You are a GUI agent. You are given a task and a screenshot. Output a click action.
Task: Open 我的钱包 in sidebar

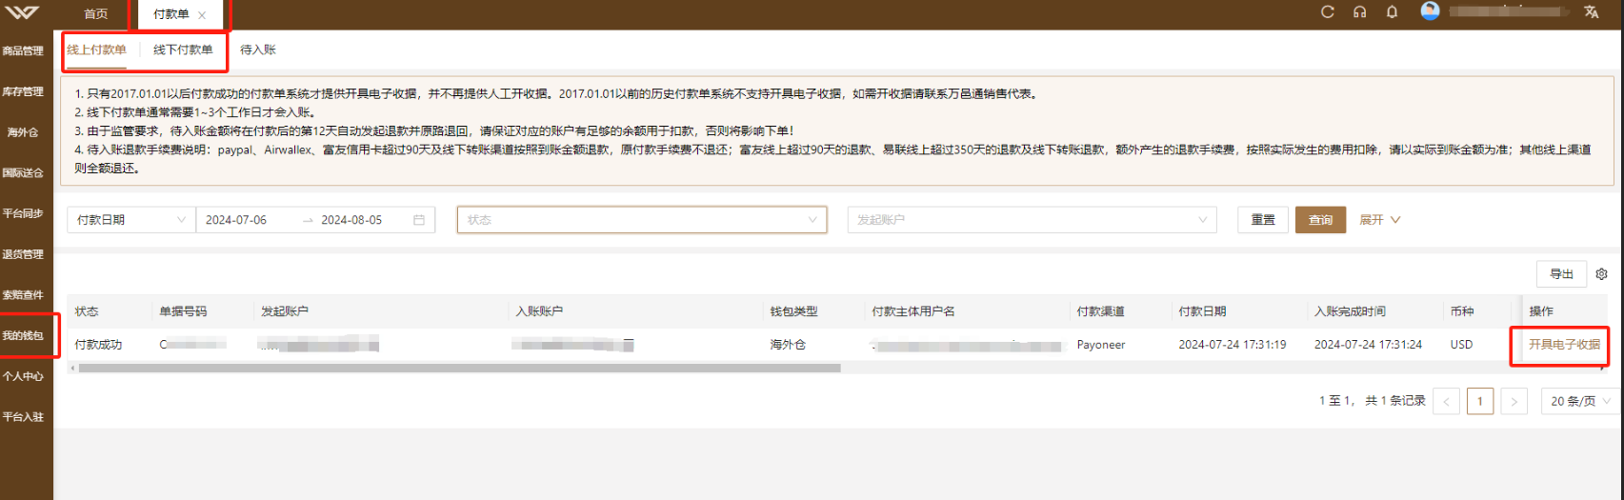(23, 335)
